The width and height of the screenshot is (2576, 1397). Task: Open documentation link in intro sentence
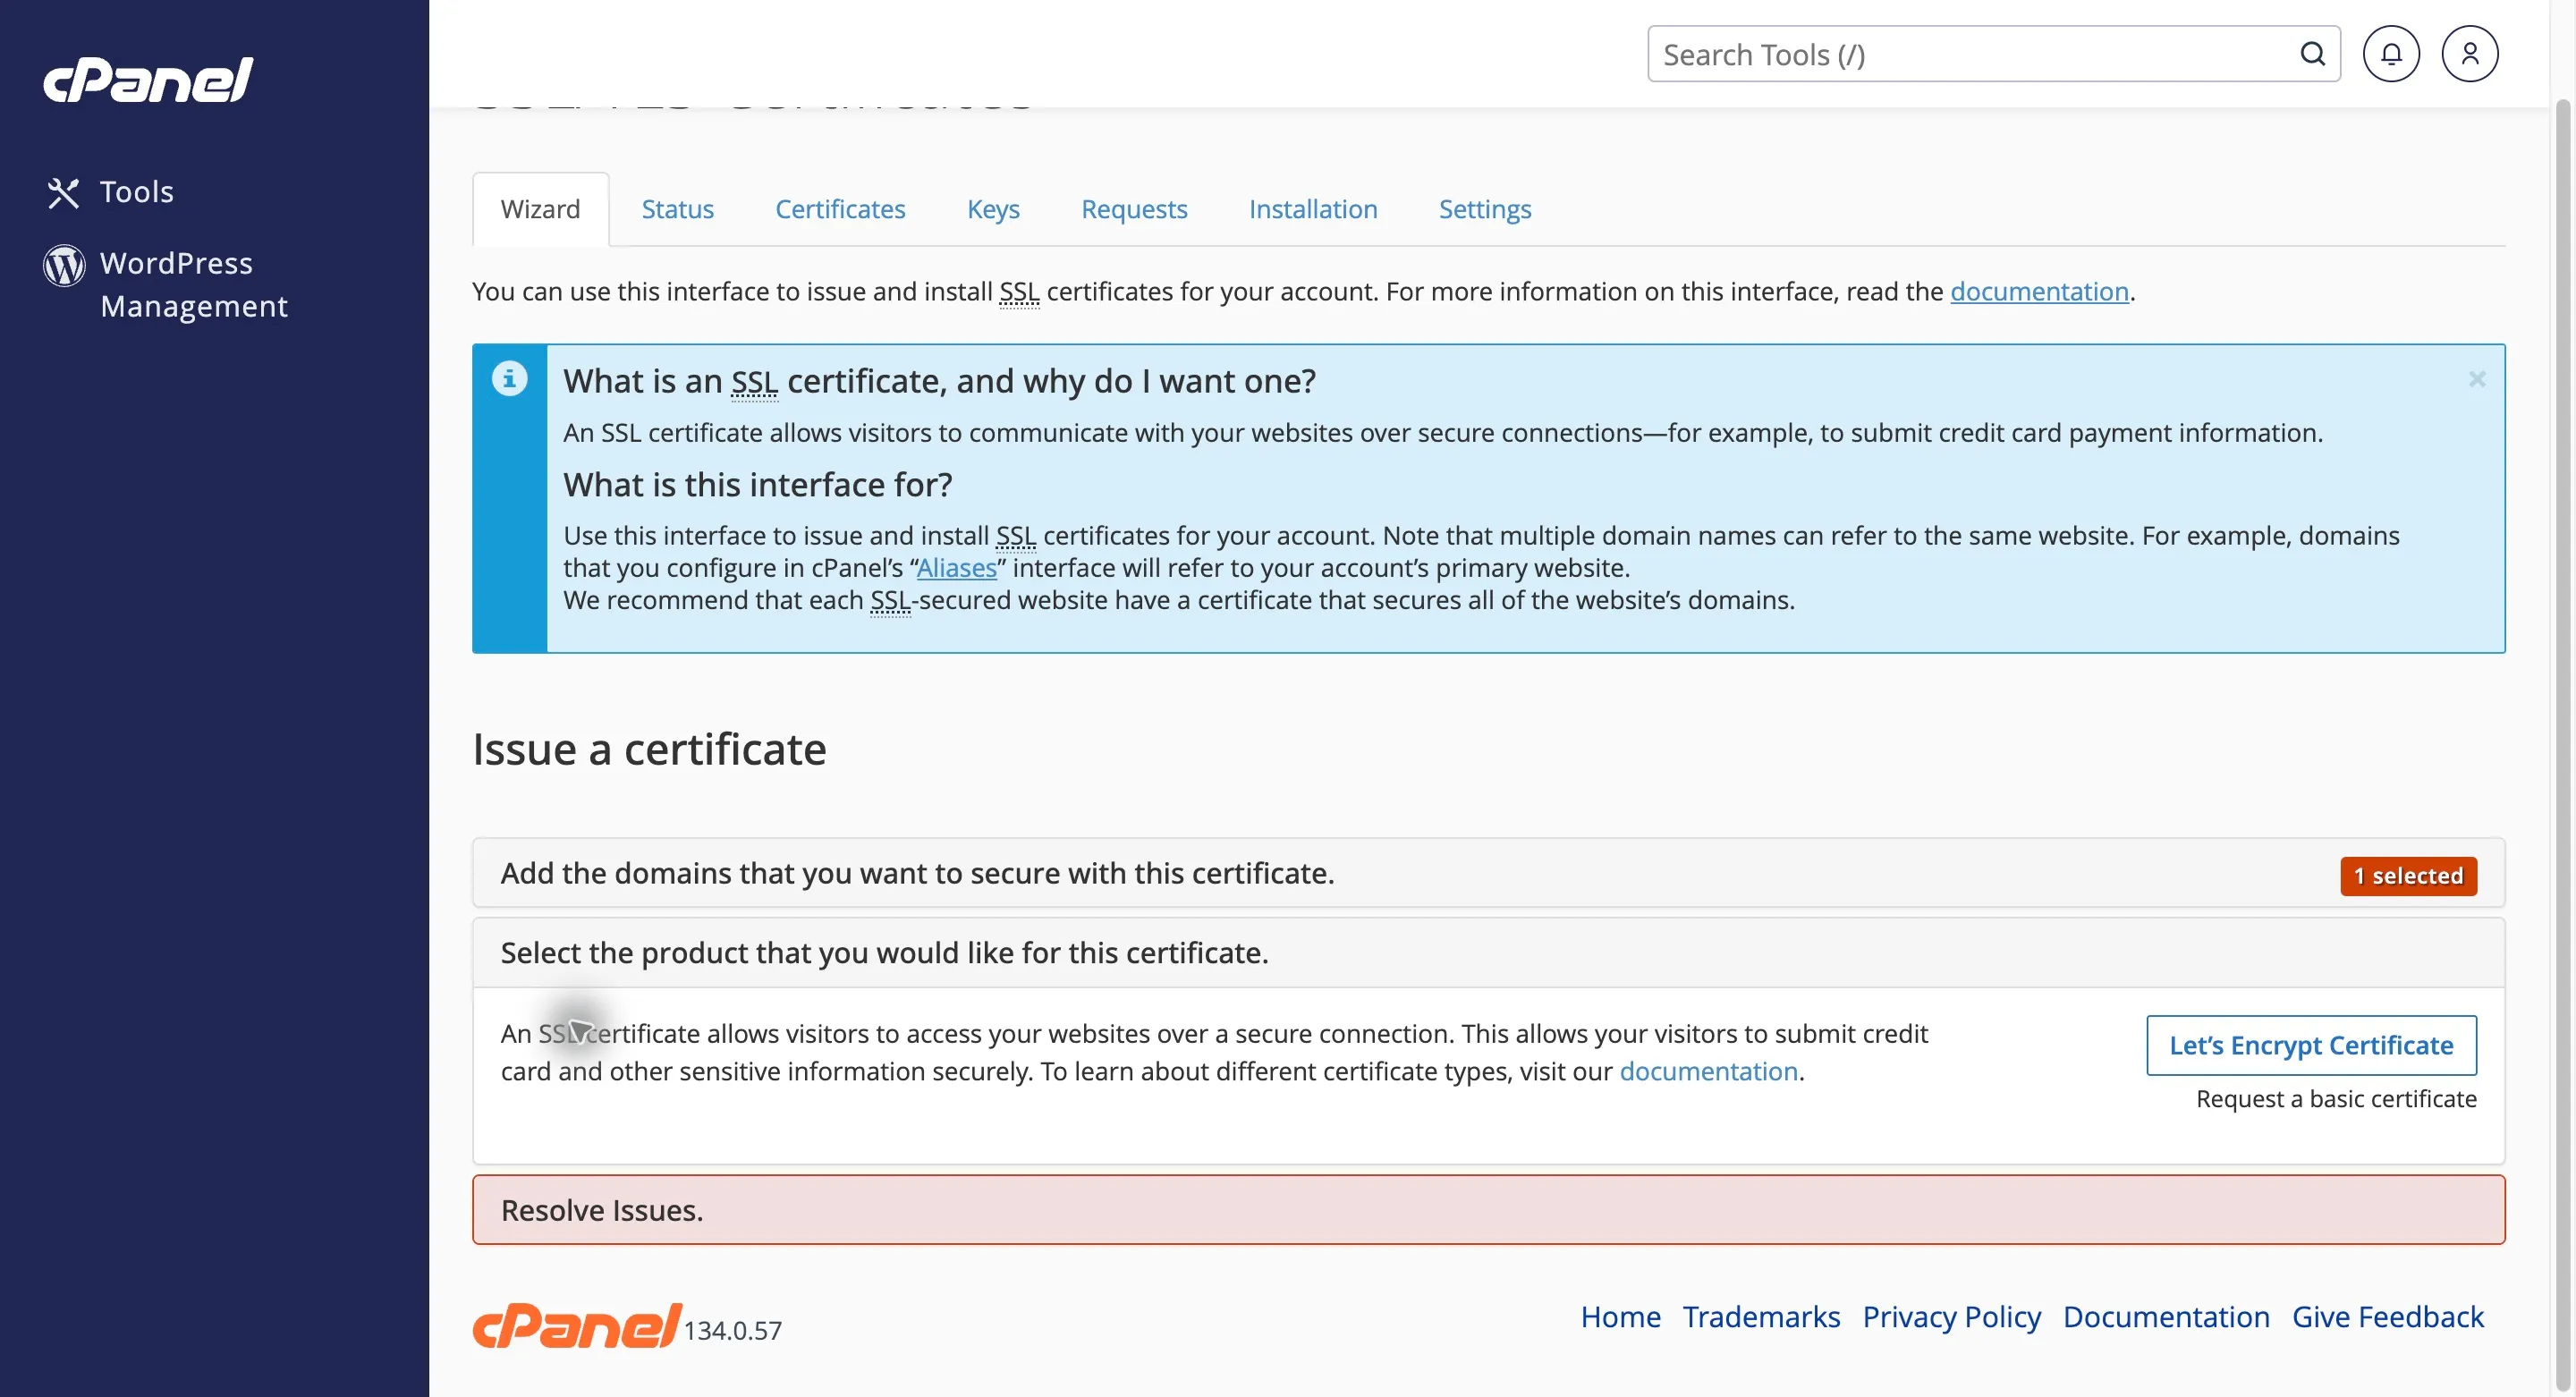tap(2039, 291)
